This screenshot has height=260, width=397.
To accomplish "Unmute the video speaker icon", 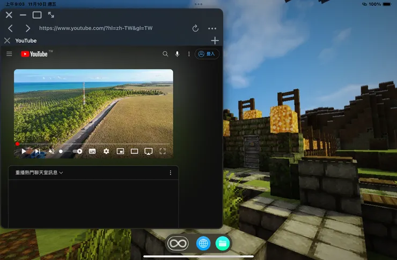I will [52, 151].
